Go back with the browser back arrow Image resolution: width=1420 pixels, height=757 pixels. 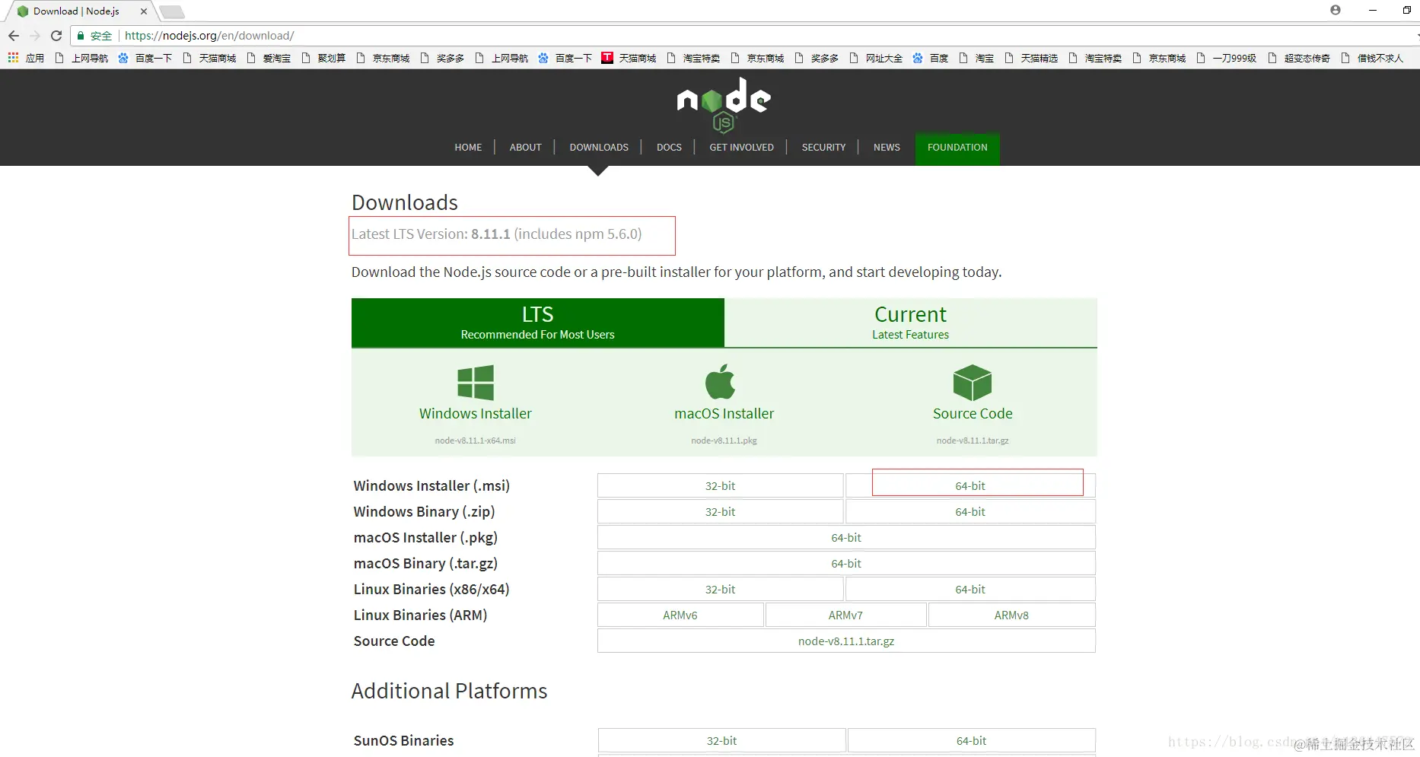pos(14,36)
